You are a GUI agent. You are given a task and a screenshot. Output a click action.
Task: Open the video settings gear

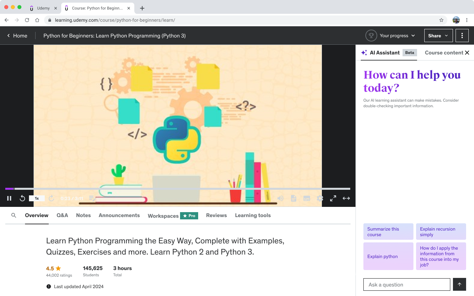tap(320, 198)
